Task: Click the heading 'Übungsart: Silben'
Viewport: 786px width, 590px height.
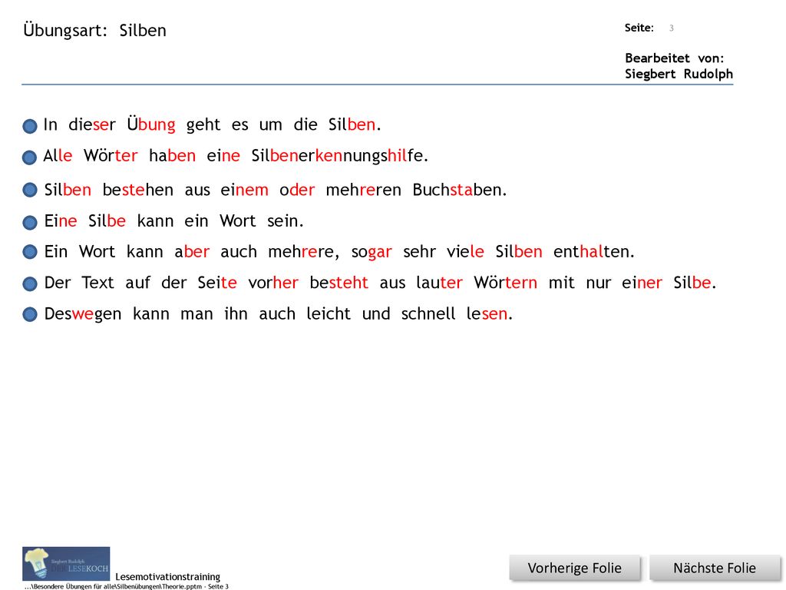Action: pos(94,31)
